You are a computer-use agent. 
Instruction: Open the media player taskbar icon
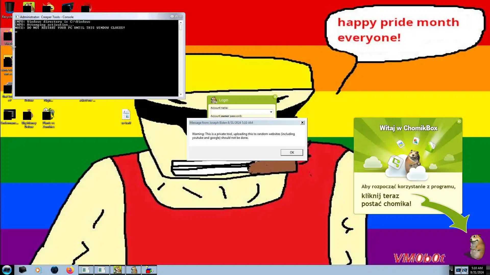click(x=38, y=270)
